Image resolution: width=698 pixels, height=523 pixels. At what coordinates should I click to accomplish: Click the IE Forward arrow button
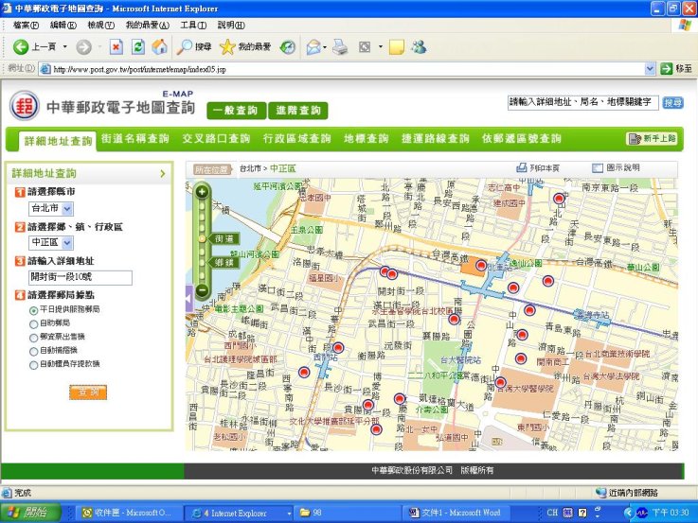click(83, 46)
